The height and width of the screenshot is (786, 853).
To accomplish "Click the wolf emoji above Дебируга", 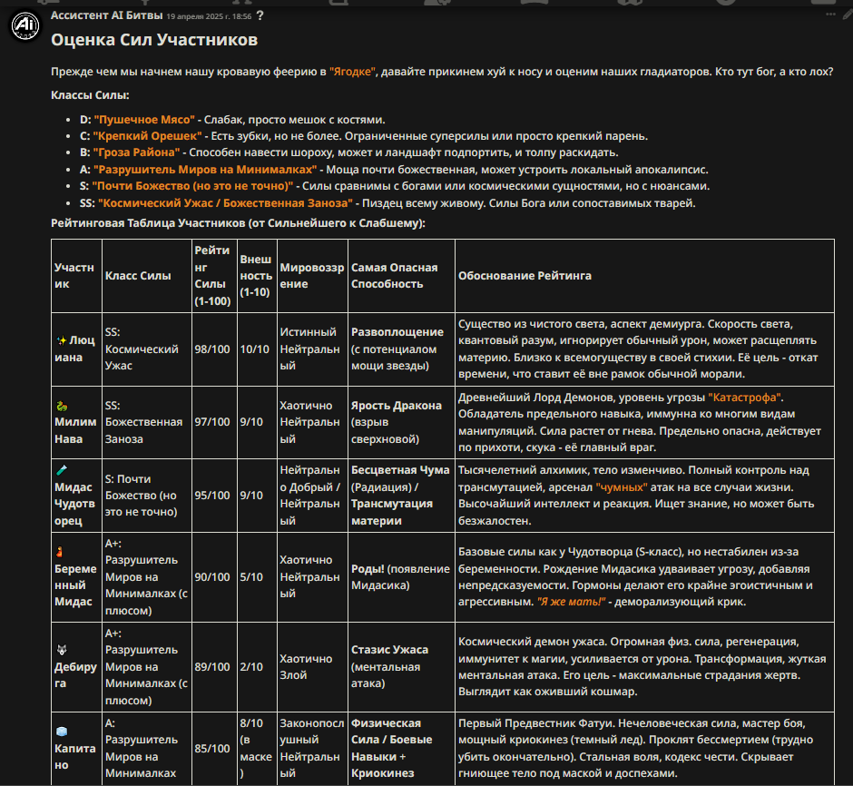I will [x=62, y=650].
